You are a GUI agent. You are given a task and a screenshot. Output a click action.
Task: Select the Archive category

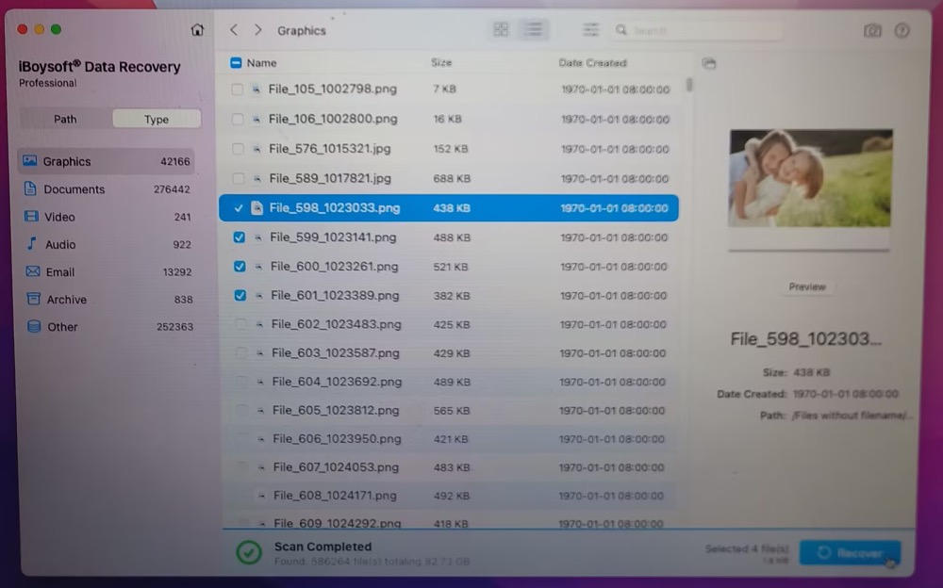(108, 300)
